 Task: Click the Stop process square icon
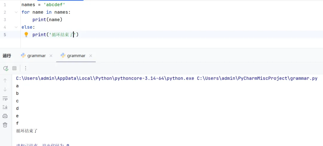coord(14,68)
